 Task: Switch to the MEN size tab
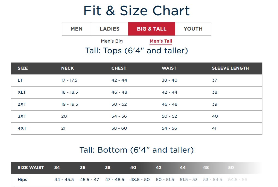coord(77,29)
